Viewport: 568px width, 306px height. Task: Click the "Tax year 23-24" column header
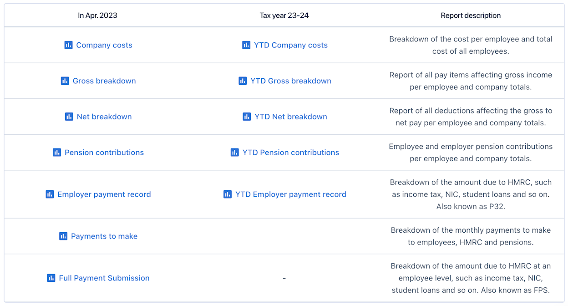coord(284,15)
